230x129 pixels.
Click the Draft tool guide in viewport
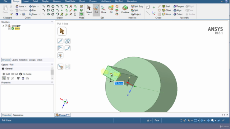60,48
